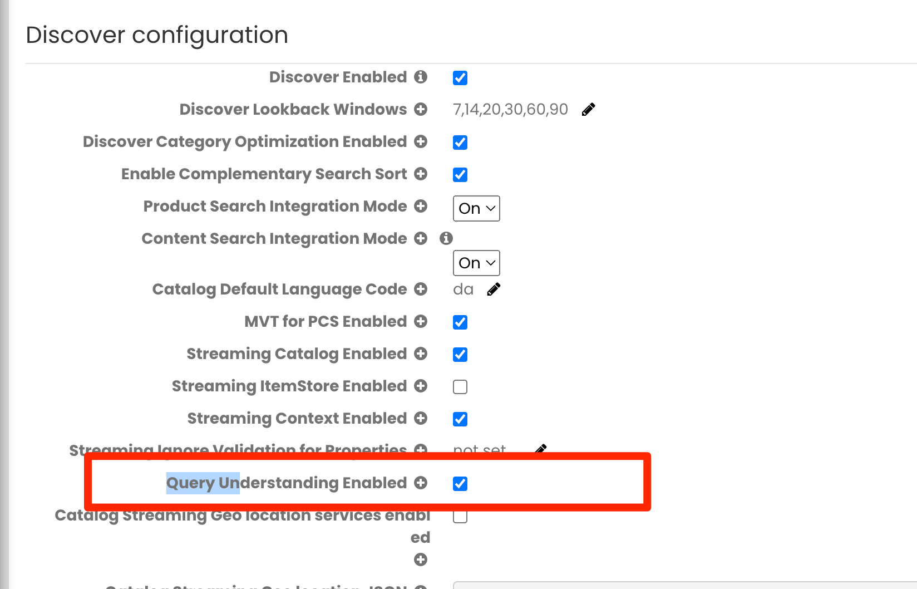Click the lookback windows value 7,14,20,30,60,90
Viewport: 917px width, 589px height.
[x=510, y=109]
